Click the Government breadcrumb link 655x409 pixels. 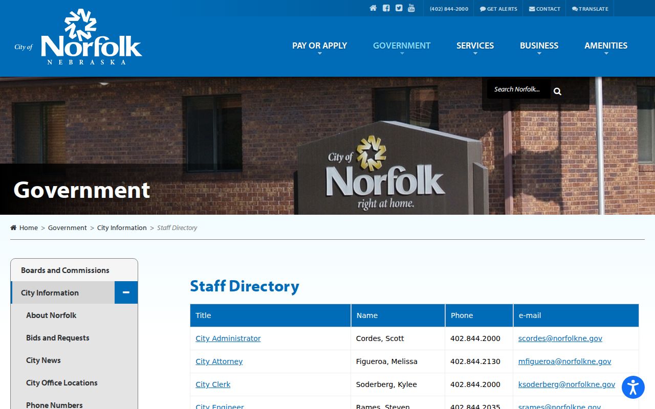(x=68, y=228)
